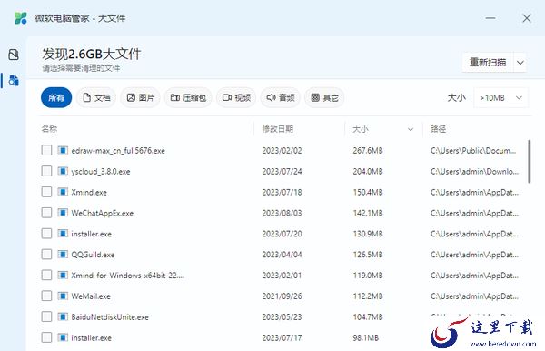Open the first sidebar cleanup icon
Image resolution: width=545 pixels, height=351 pixels.
[14, 55]
